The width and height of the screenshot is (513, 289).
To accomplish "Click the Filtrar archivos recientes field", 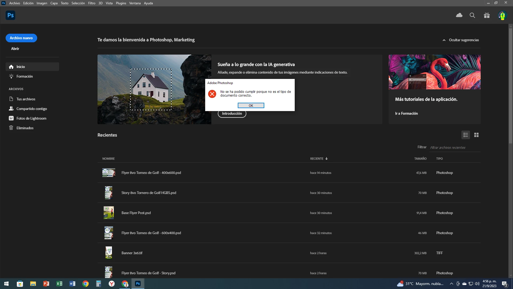I will pyautogui.click(x=454, y=147).
